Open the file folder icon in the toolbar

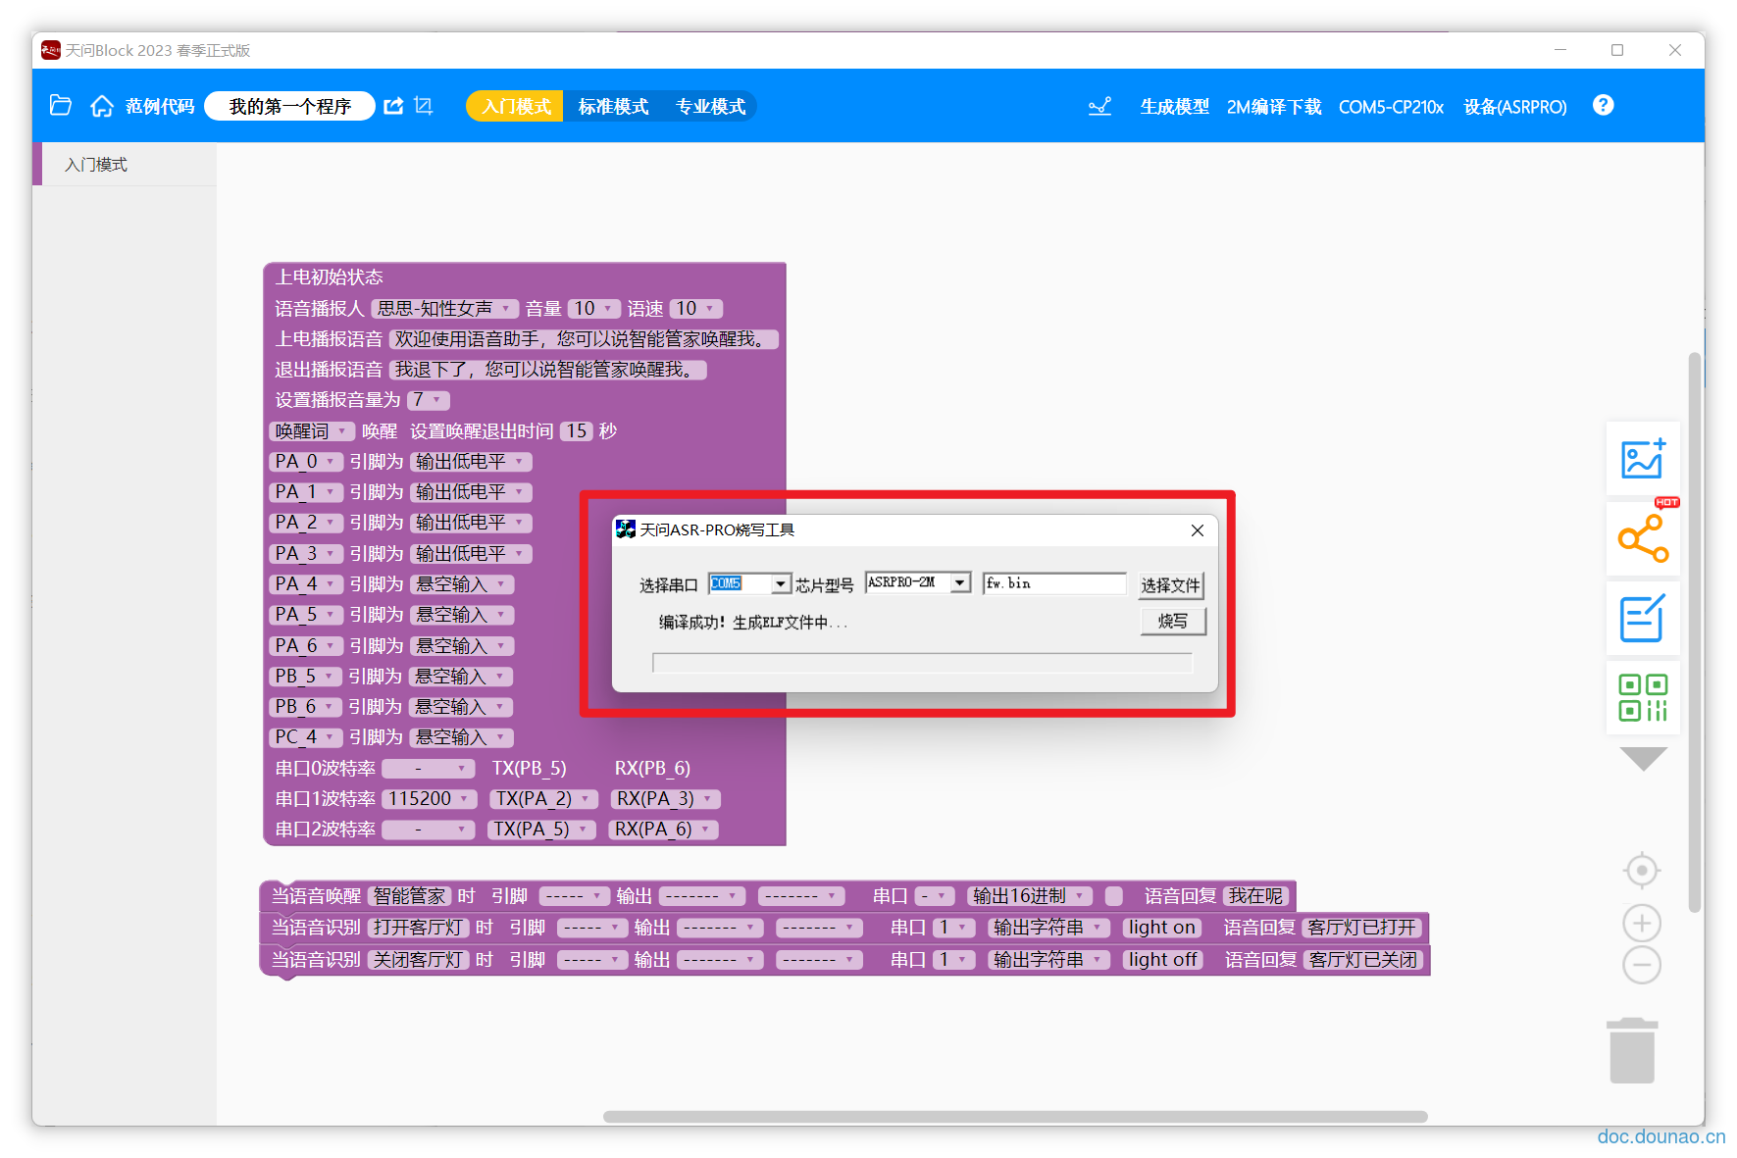click(x=61, y=106)
